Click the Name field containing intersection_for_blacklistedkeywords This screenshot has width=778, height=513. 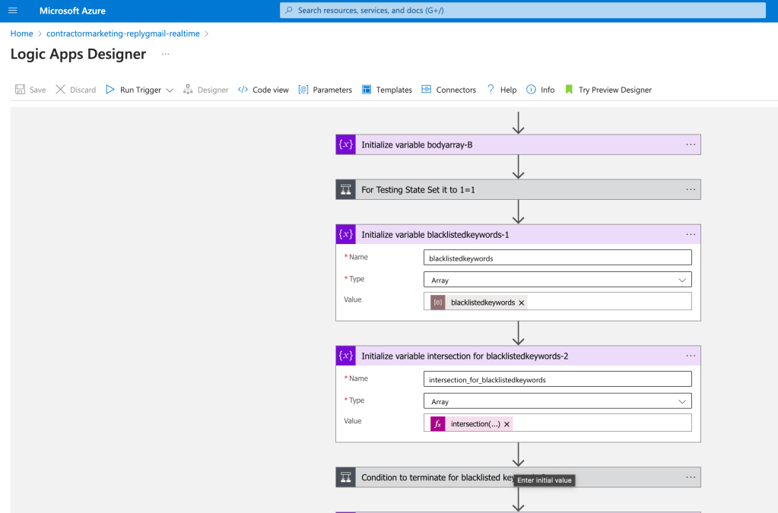tap(557, 379)
